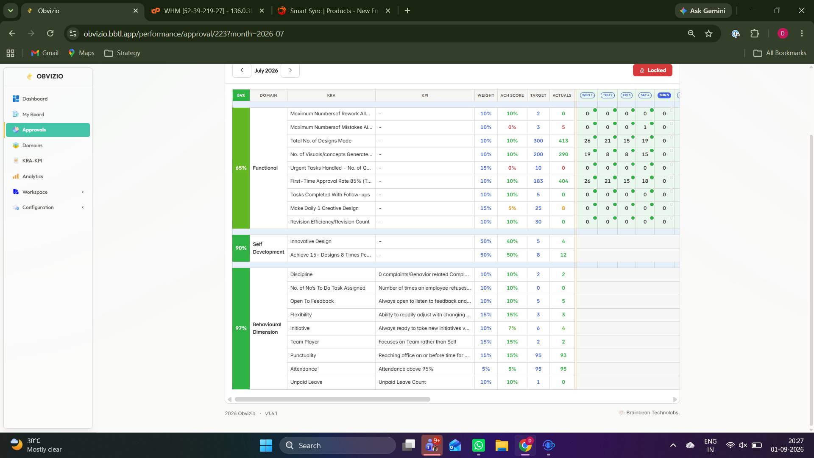The image size is (814, 458).
Task: Click the horizontal table scrollbar
Action: pos(332,399)
